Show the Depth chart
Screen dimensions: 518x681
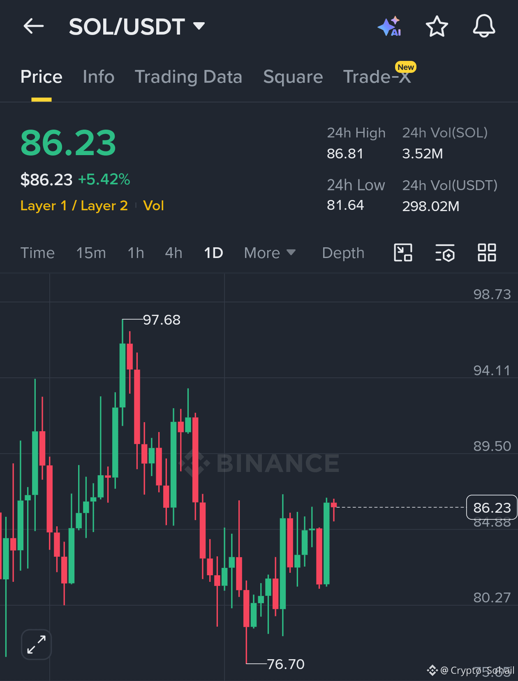(x=343, y=253)
